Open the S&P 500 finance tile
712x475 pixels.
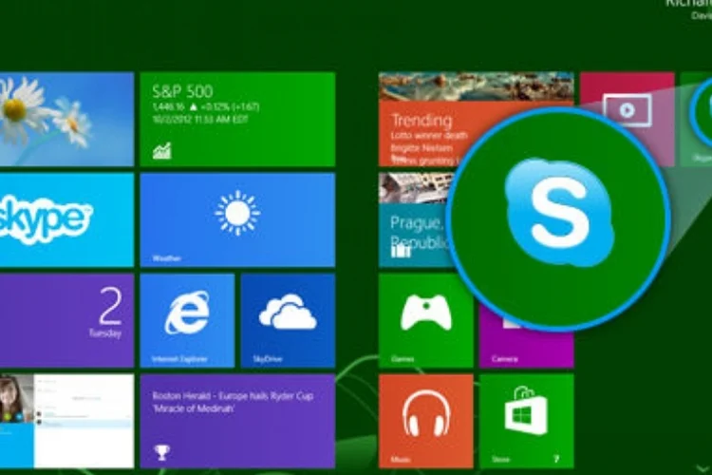click(237, 119)
